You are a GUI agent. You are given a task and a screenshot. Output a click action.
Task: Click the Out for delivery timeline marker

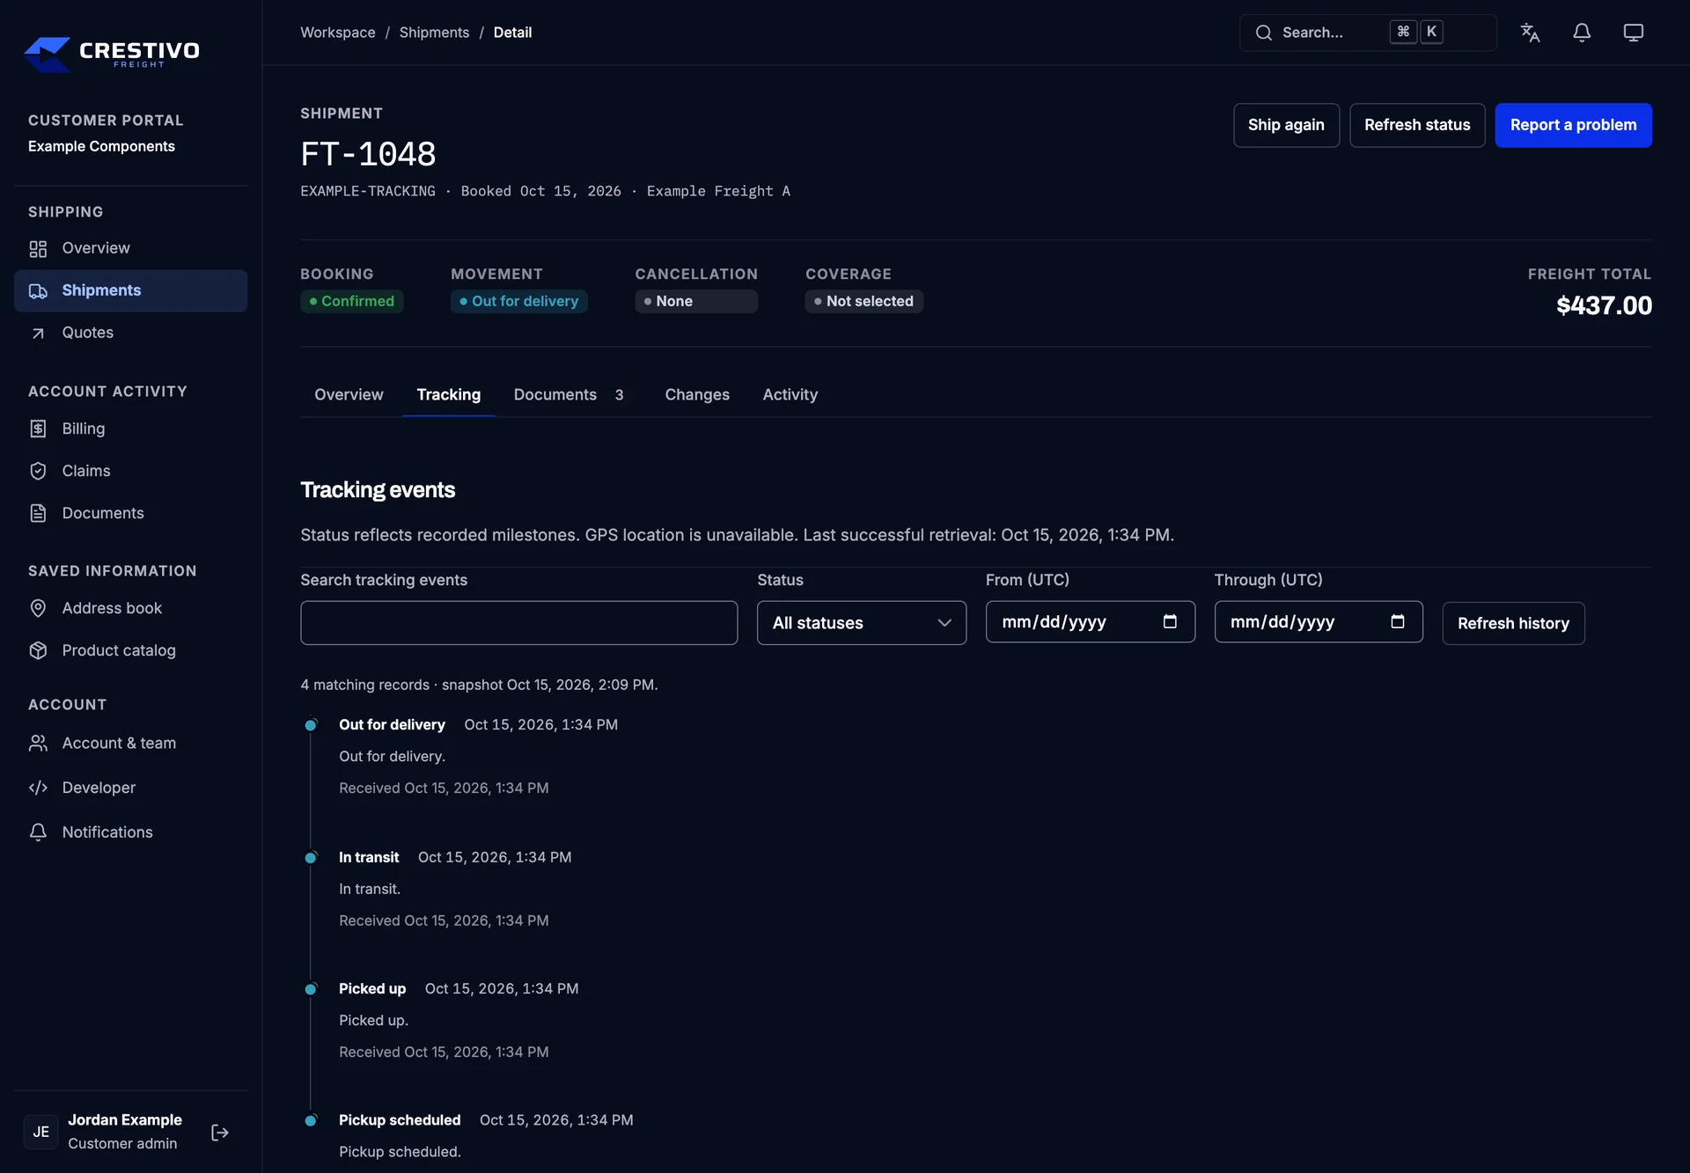pyautogui.click(x=311, y=725)
